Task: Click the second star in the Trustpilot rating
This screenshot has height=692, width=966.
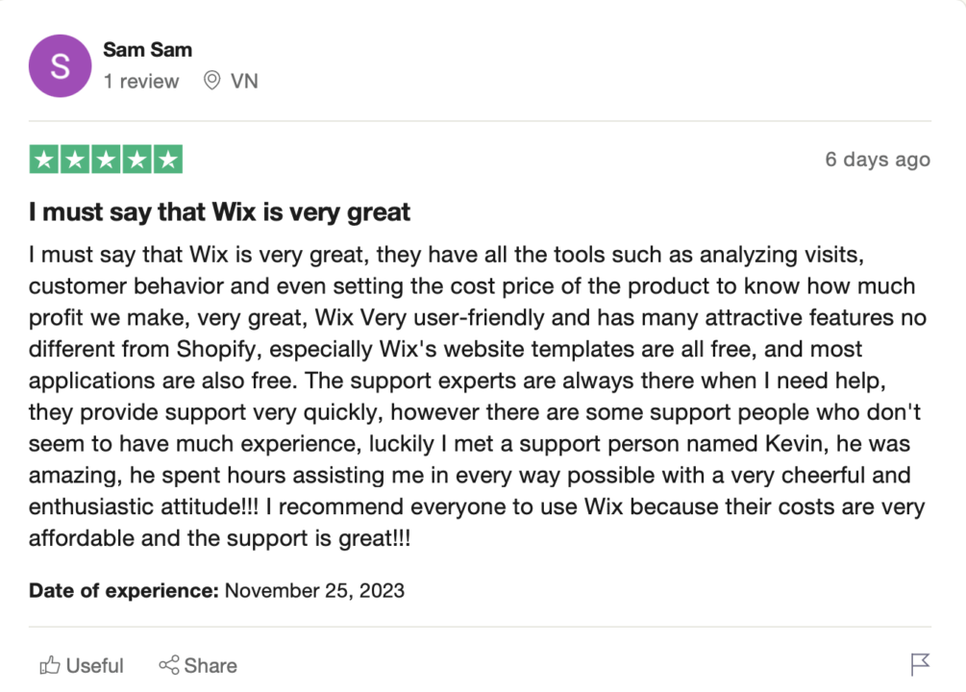Action: [x=74, y=159]
